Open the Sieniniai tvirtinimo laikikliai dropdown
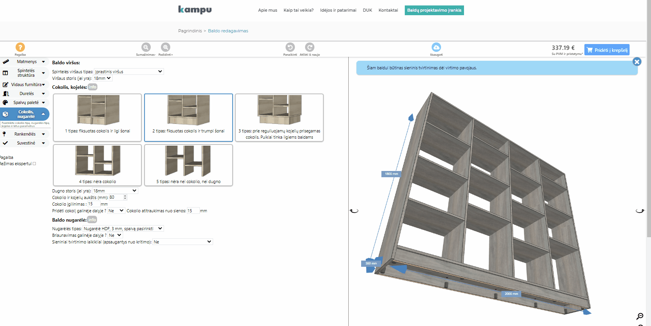The image size is (651, 326). pyautogui.click(x=182, y=242)
